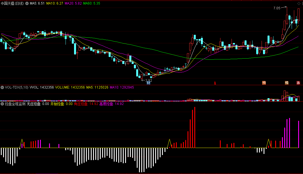This screenshot has width=303, height=174.
Task: Open the 财 financial marker on chart
Action: [148, 83]
